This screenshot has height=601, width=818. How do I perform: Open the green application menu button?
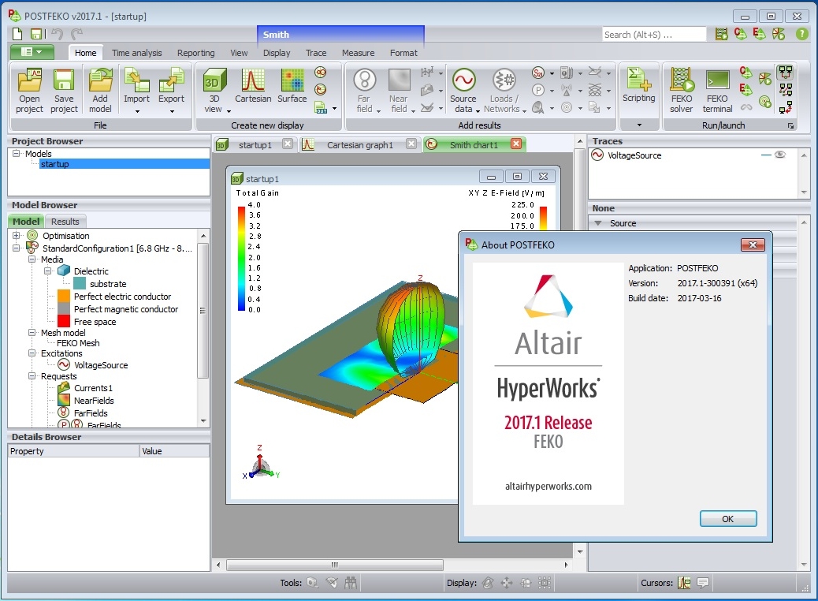[33, 52]
